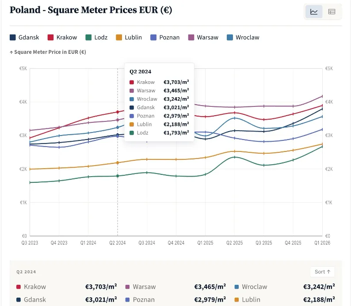The image size is (351, 306).
Task: Switch to line chart view icon
Action: click(x=314, y=11)
